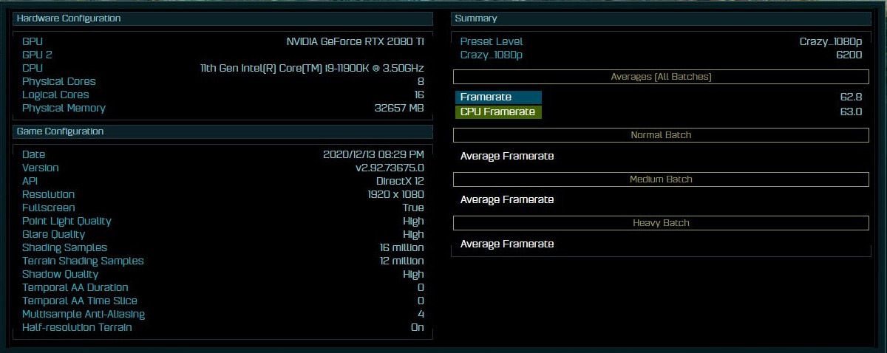Click the CPU Framerate average value 63.0
The width and height of the screenshot is (887, 353).
point(851,112)
